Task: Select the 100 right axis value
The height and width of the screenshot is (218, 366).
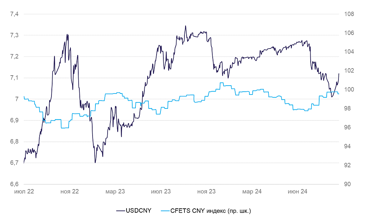Action: tap(349, 90)
